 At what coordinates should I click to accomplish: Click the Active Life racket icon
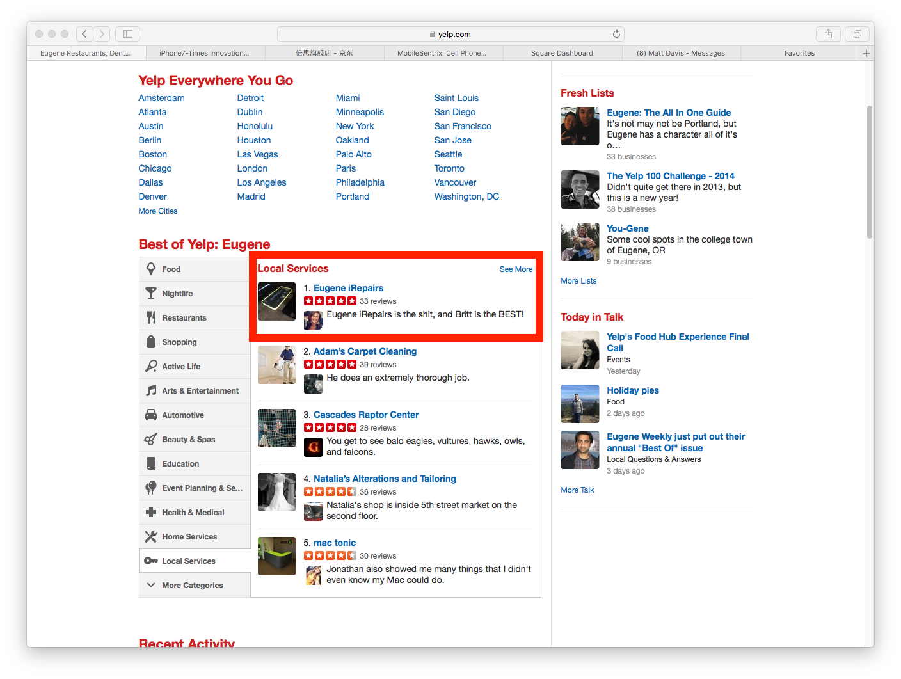[x=151, y=366]
